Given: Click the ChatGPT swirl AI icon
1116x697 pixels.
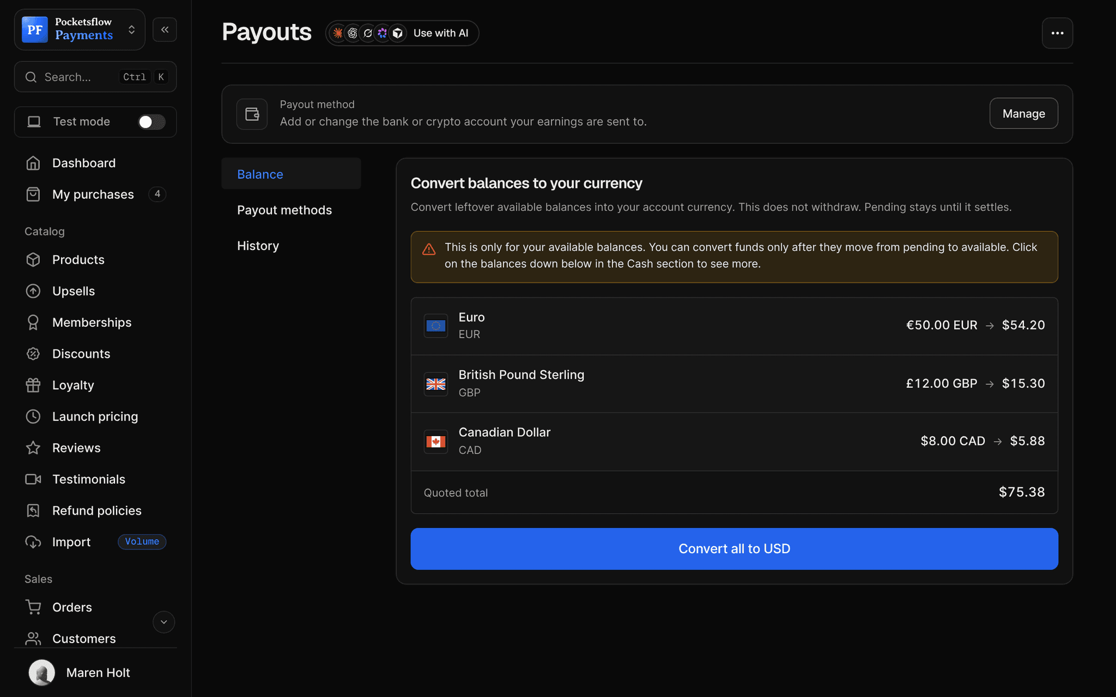Looking at the screenshot, I should [x=353, y=33].
